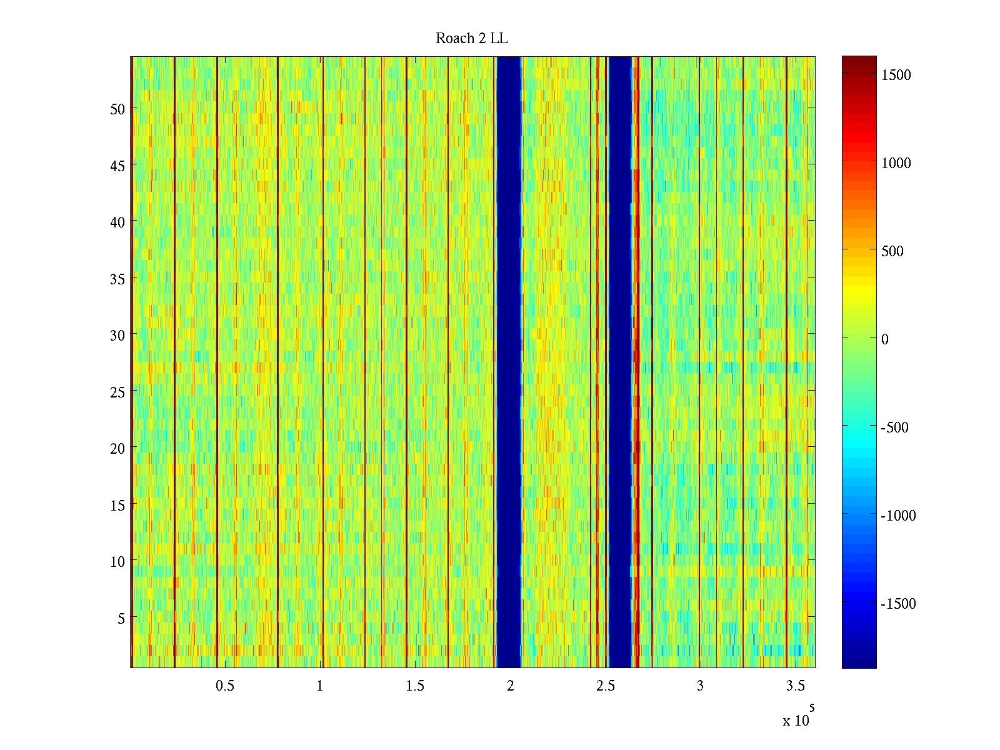This screenshot has width=1000, height=750.
Task: Click the colorbar label -1500
Action: point(897,604)
